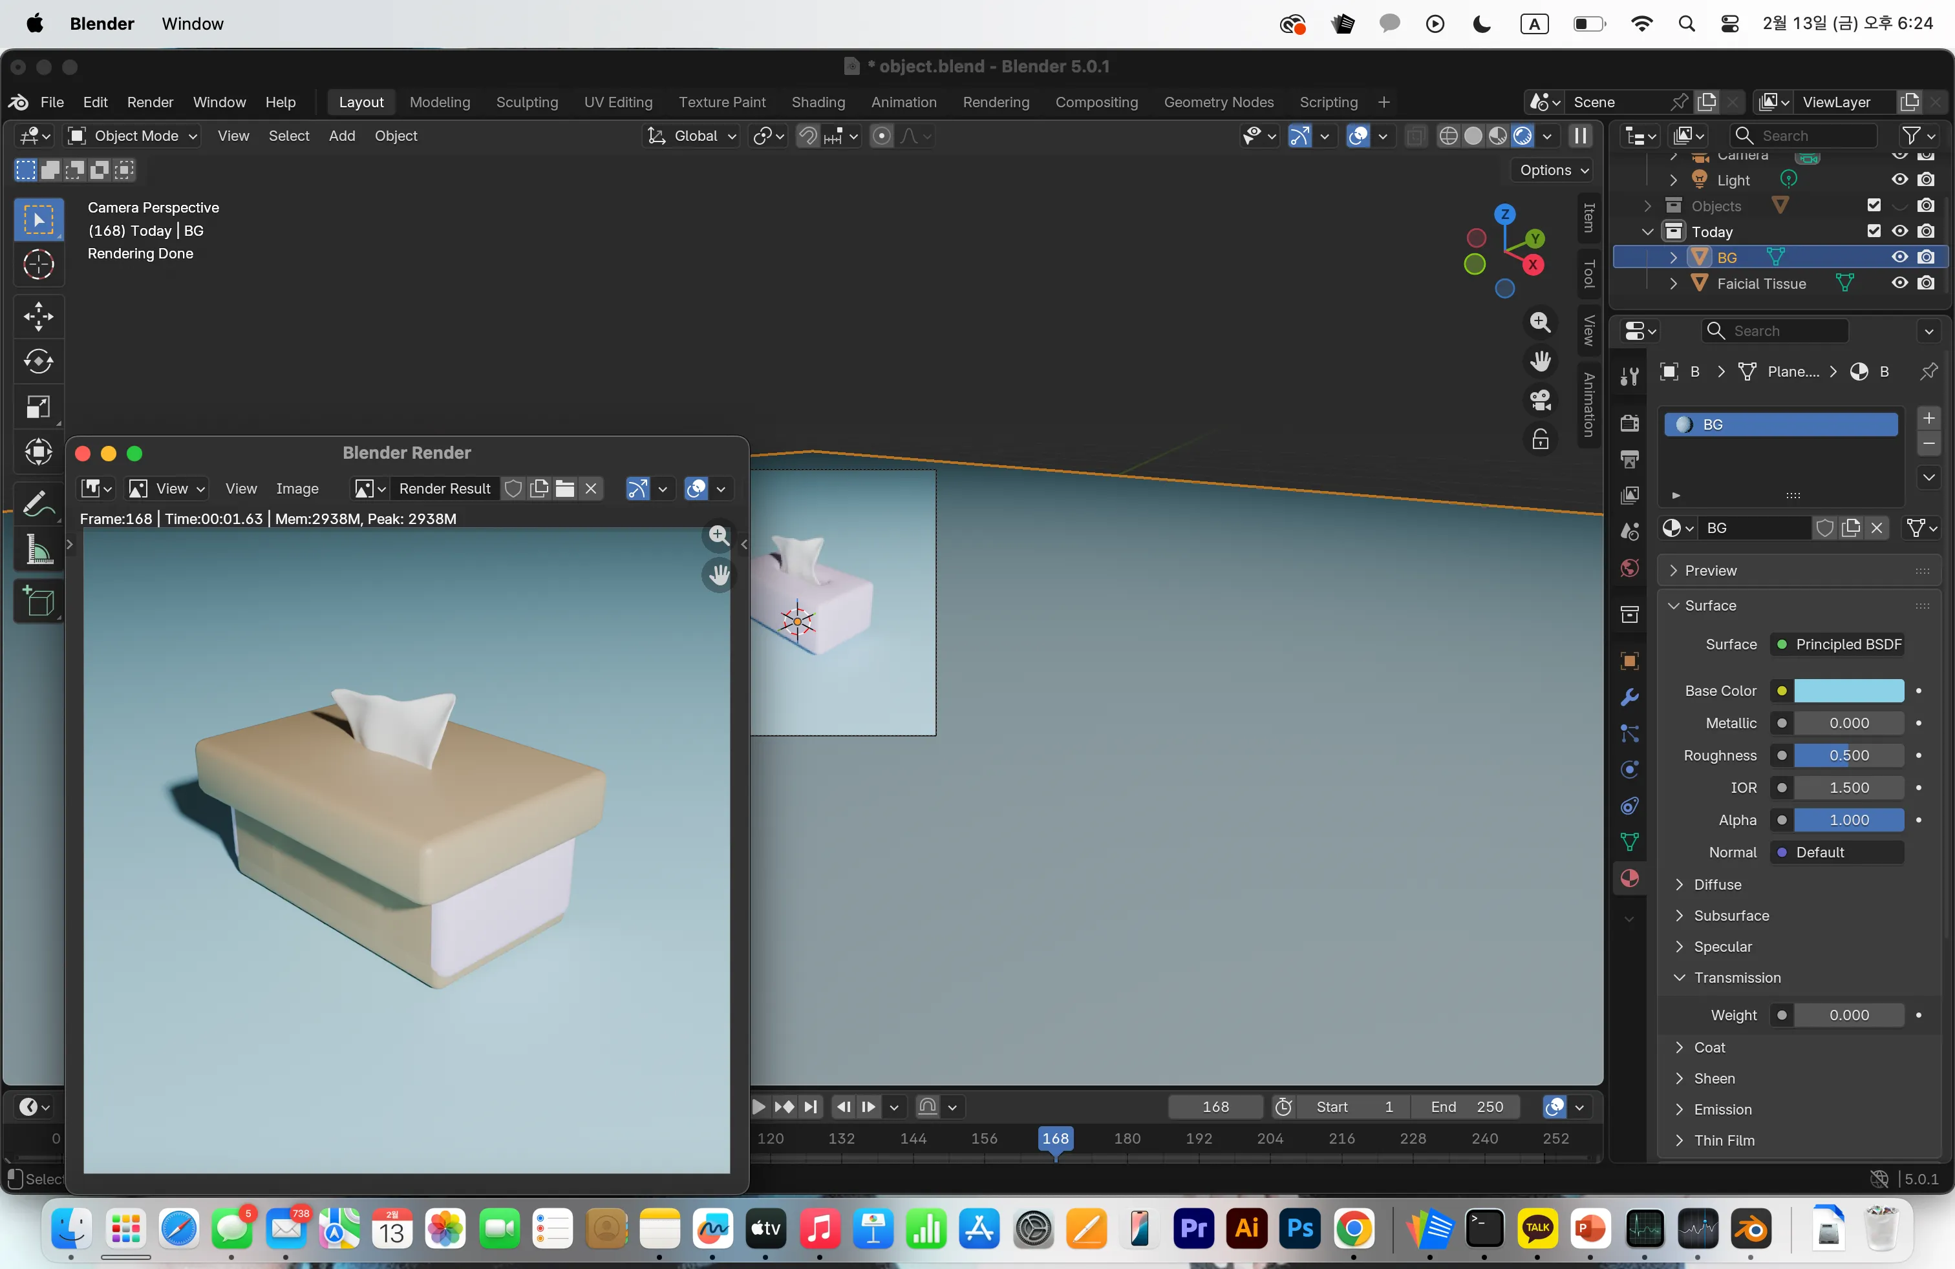Select the Rotate tool in toolbar
This screenshot has width=1955, height=1269.
click(x=37, y=361)
